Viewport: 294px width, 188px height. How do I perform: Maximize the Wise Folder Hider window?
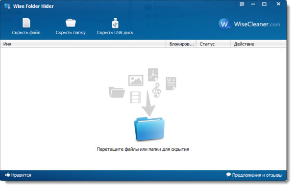pyautogui.click(x=264, y=4)
